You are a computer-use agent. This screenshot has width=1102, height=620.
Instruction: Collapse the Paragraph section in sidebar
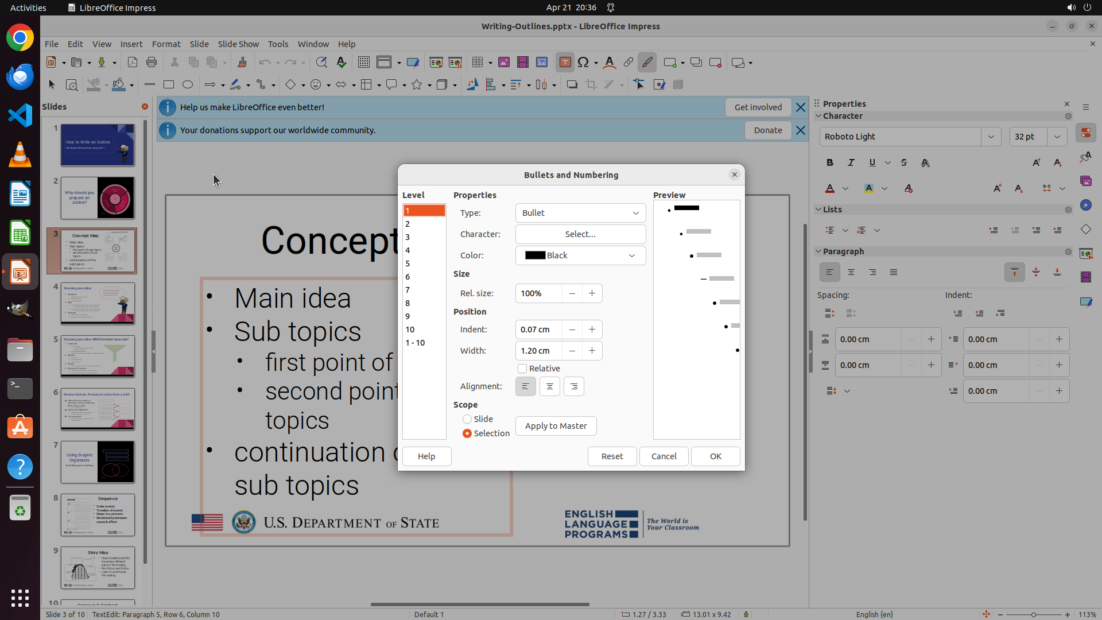[x=819, y=251]
